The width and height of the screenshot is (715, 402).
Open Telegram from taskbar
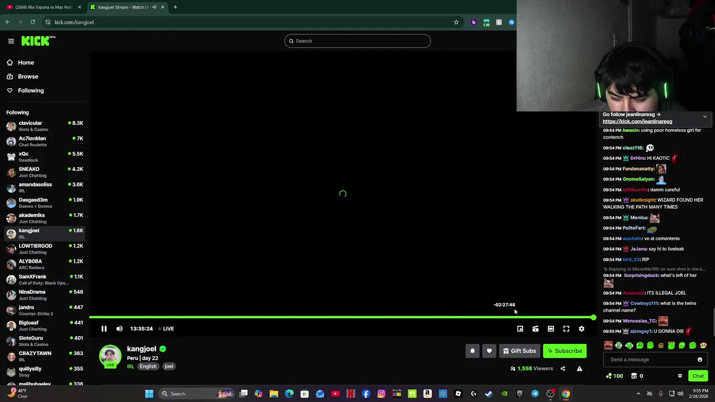pos(535,394)
